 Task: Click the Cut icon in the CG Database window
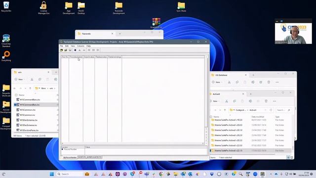click(x=229, y=83)
